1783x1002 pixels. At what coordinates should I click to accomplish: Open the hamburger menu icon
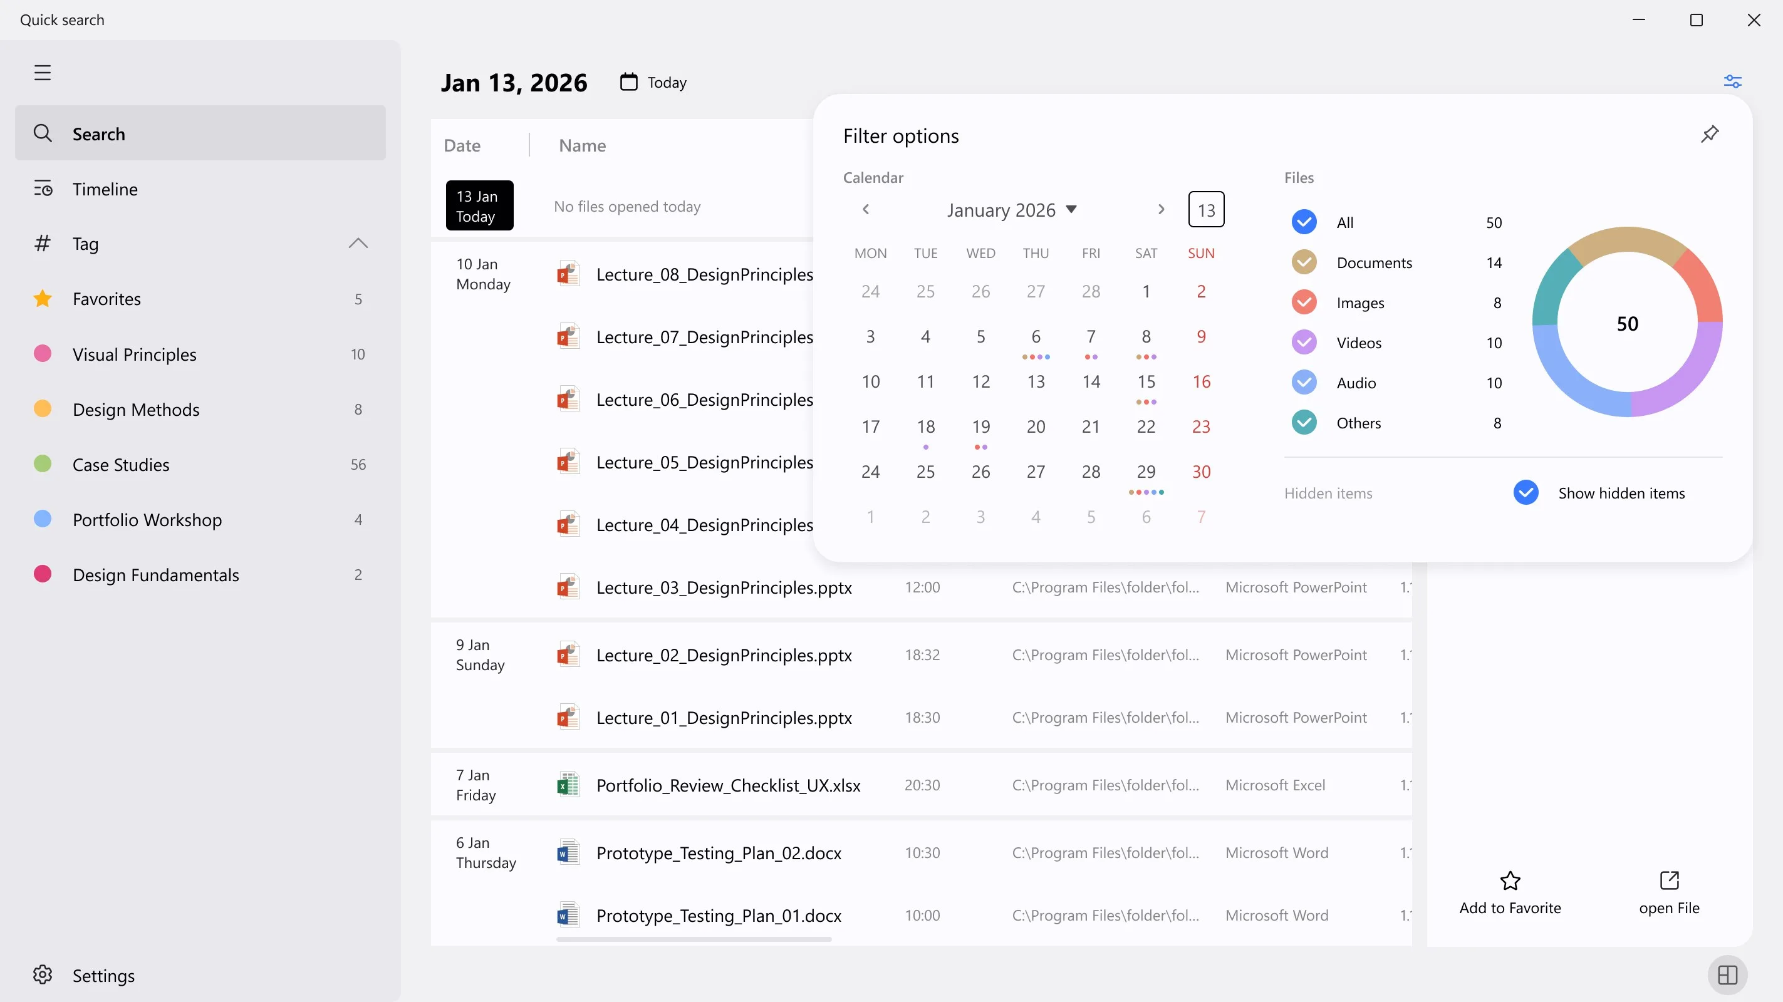(x=42, y=73)
